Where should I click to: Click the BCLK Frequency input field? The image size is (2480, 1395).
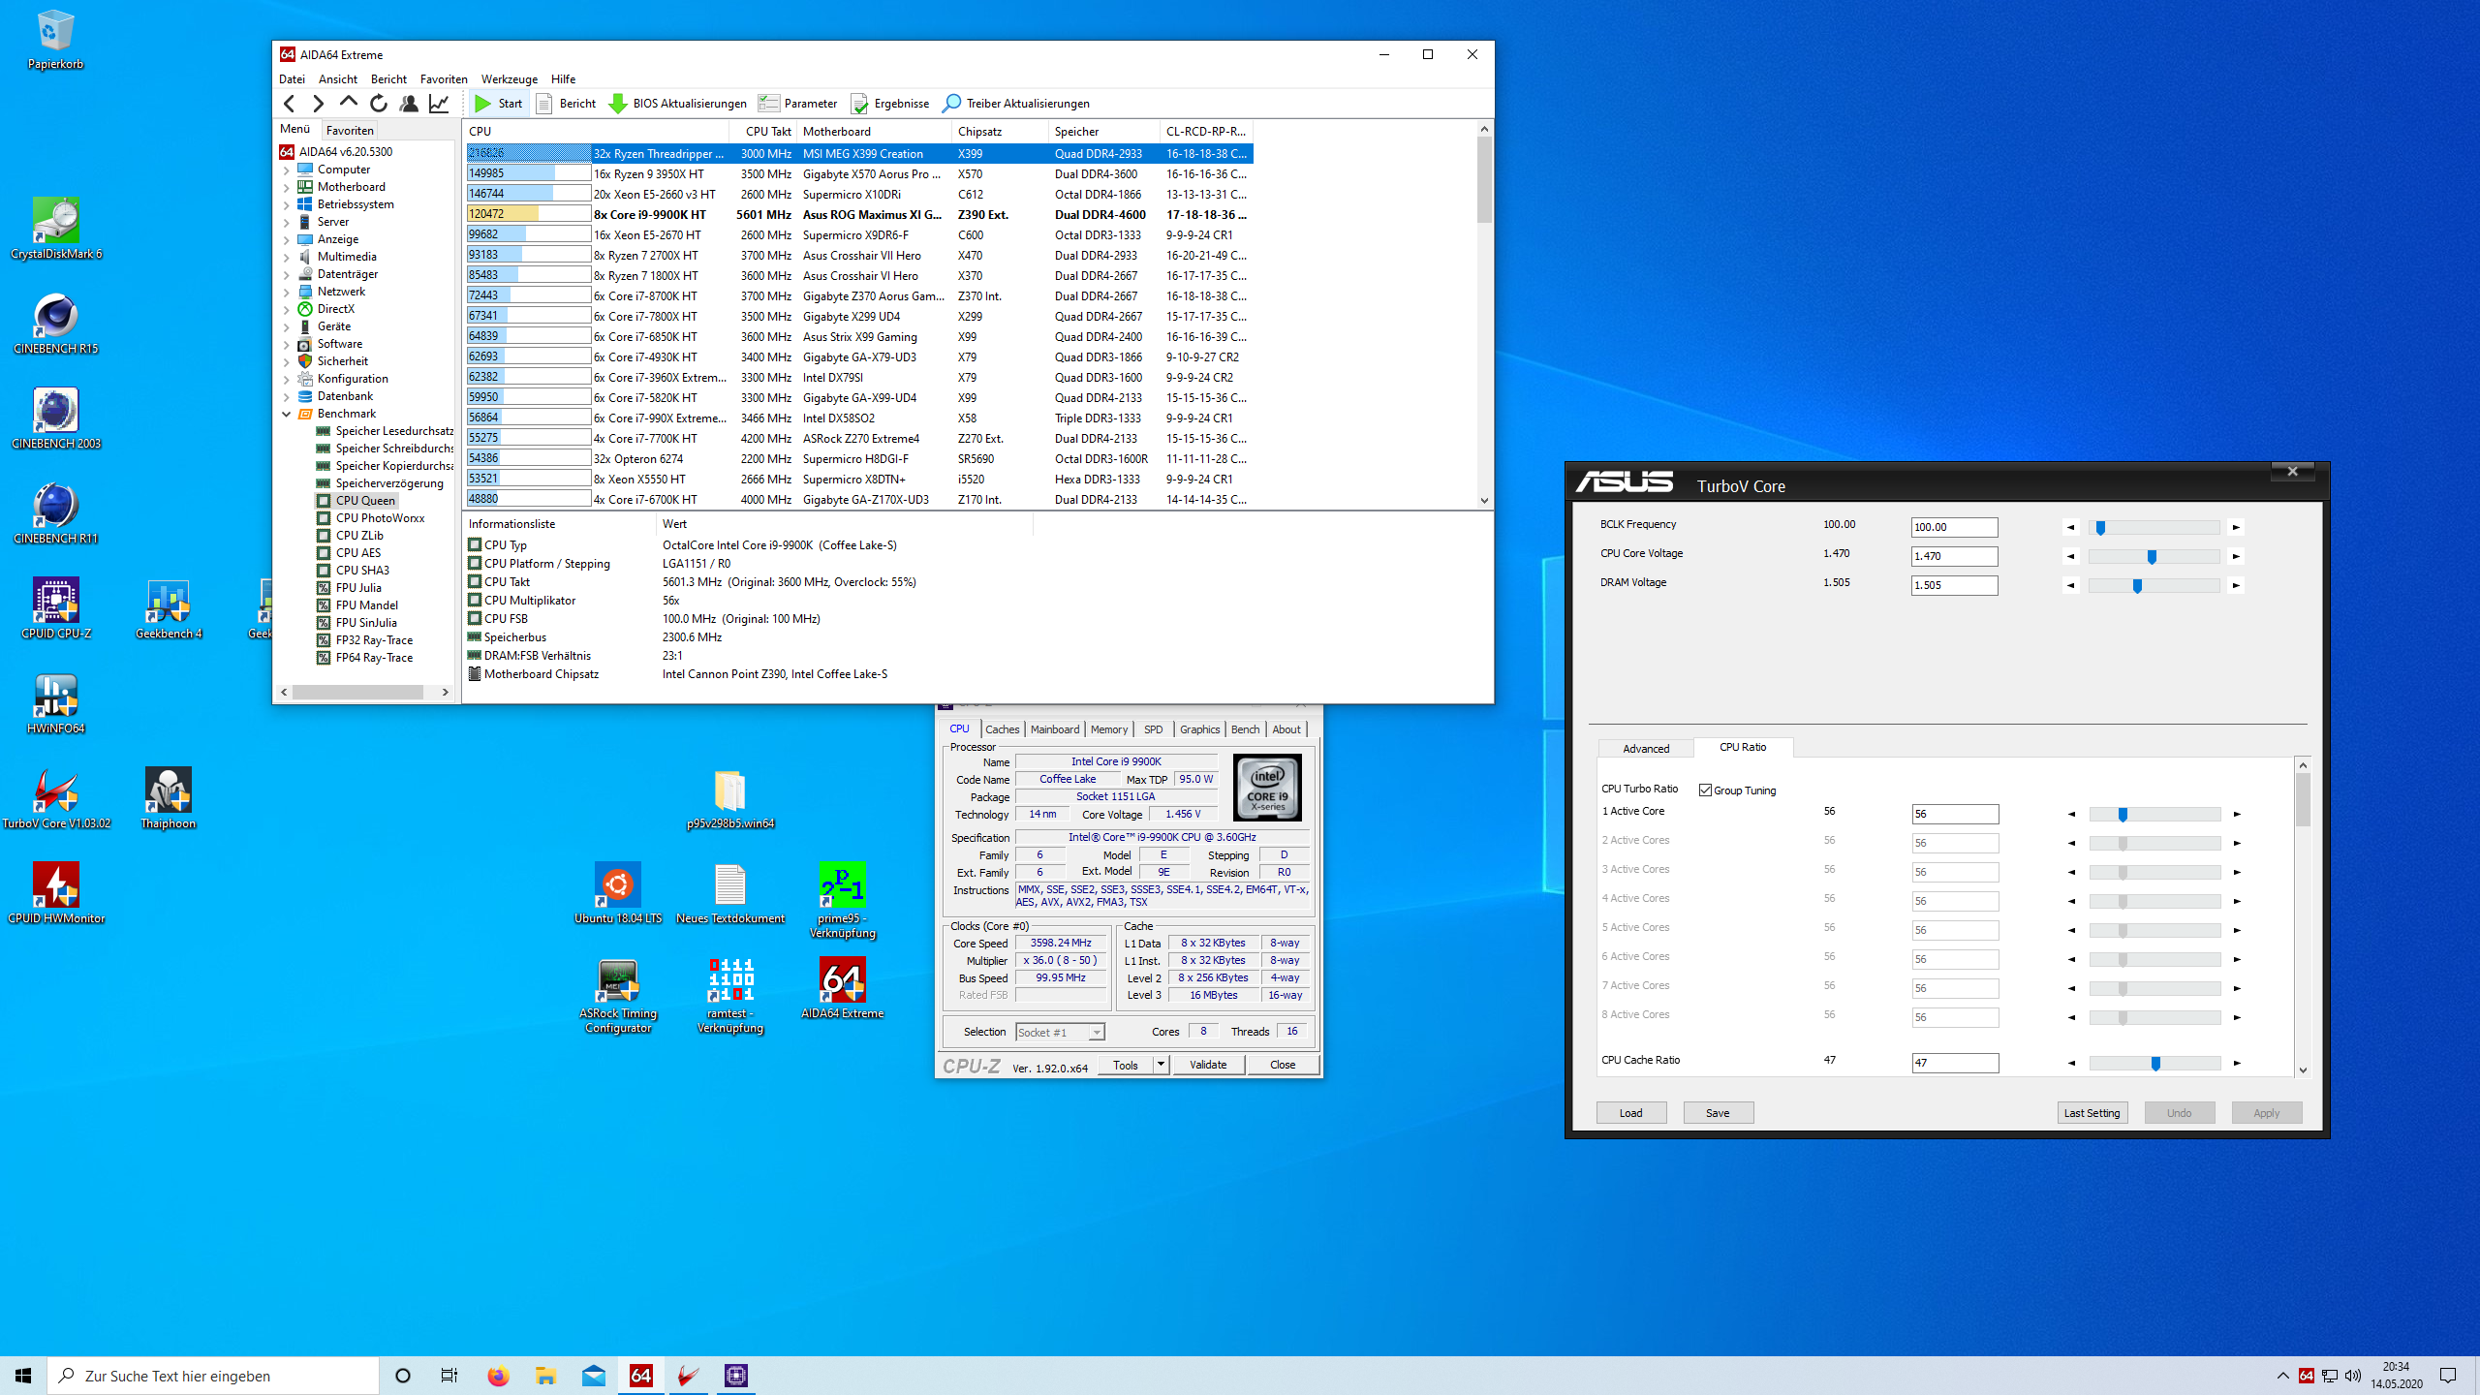(1953, 528)
